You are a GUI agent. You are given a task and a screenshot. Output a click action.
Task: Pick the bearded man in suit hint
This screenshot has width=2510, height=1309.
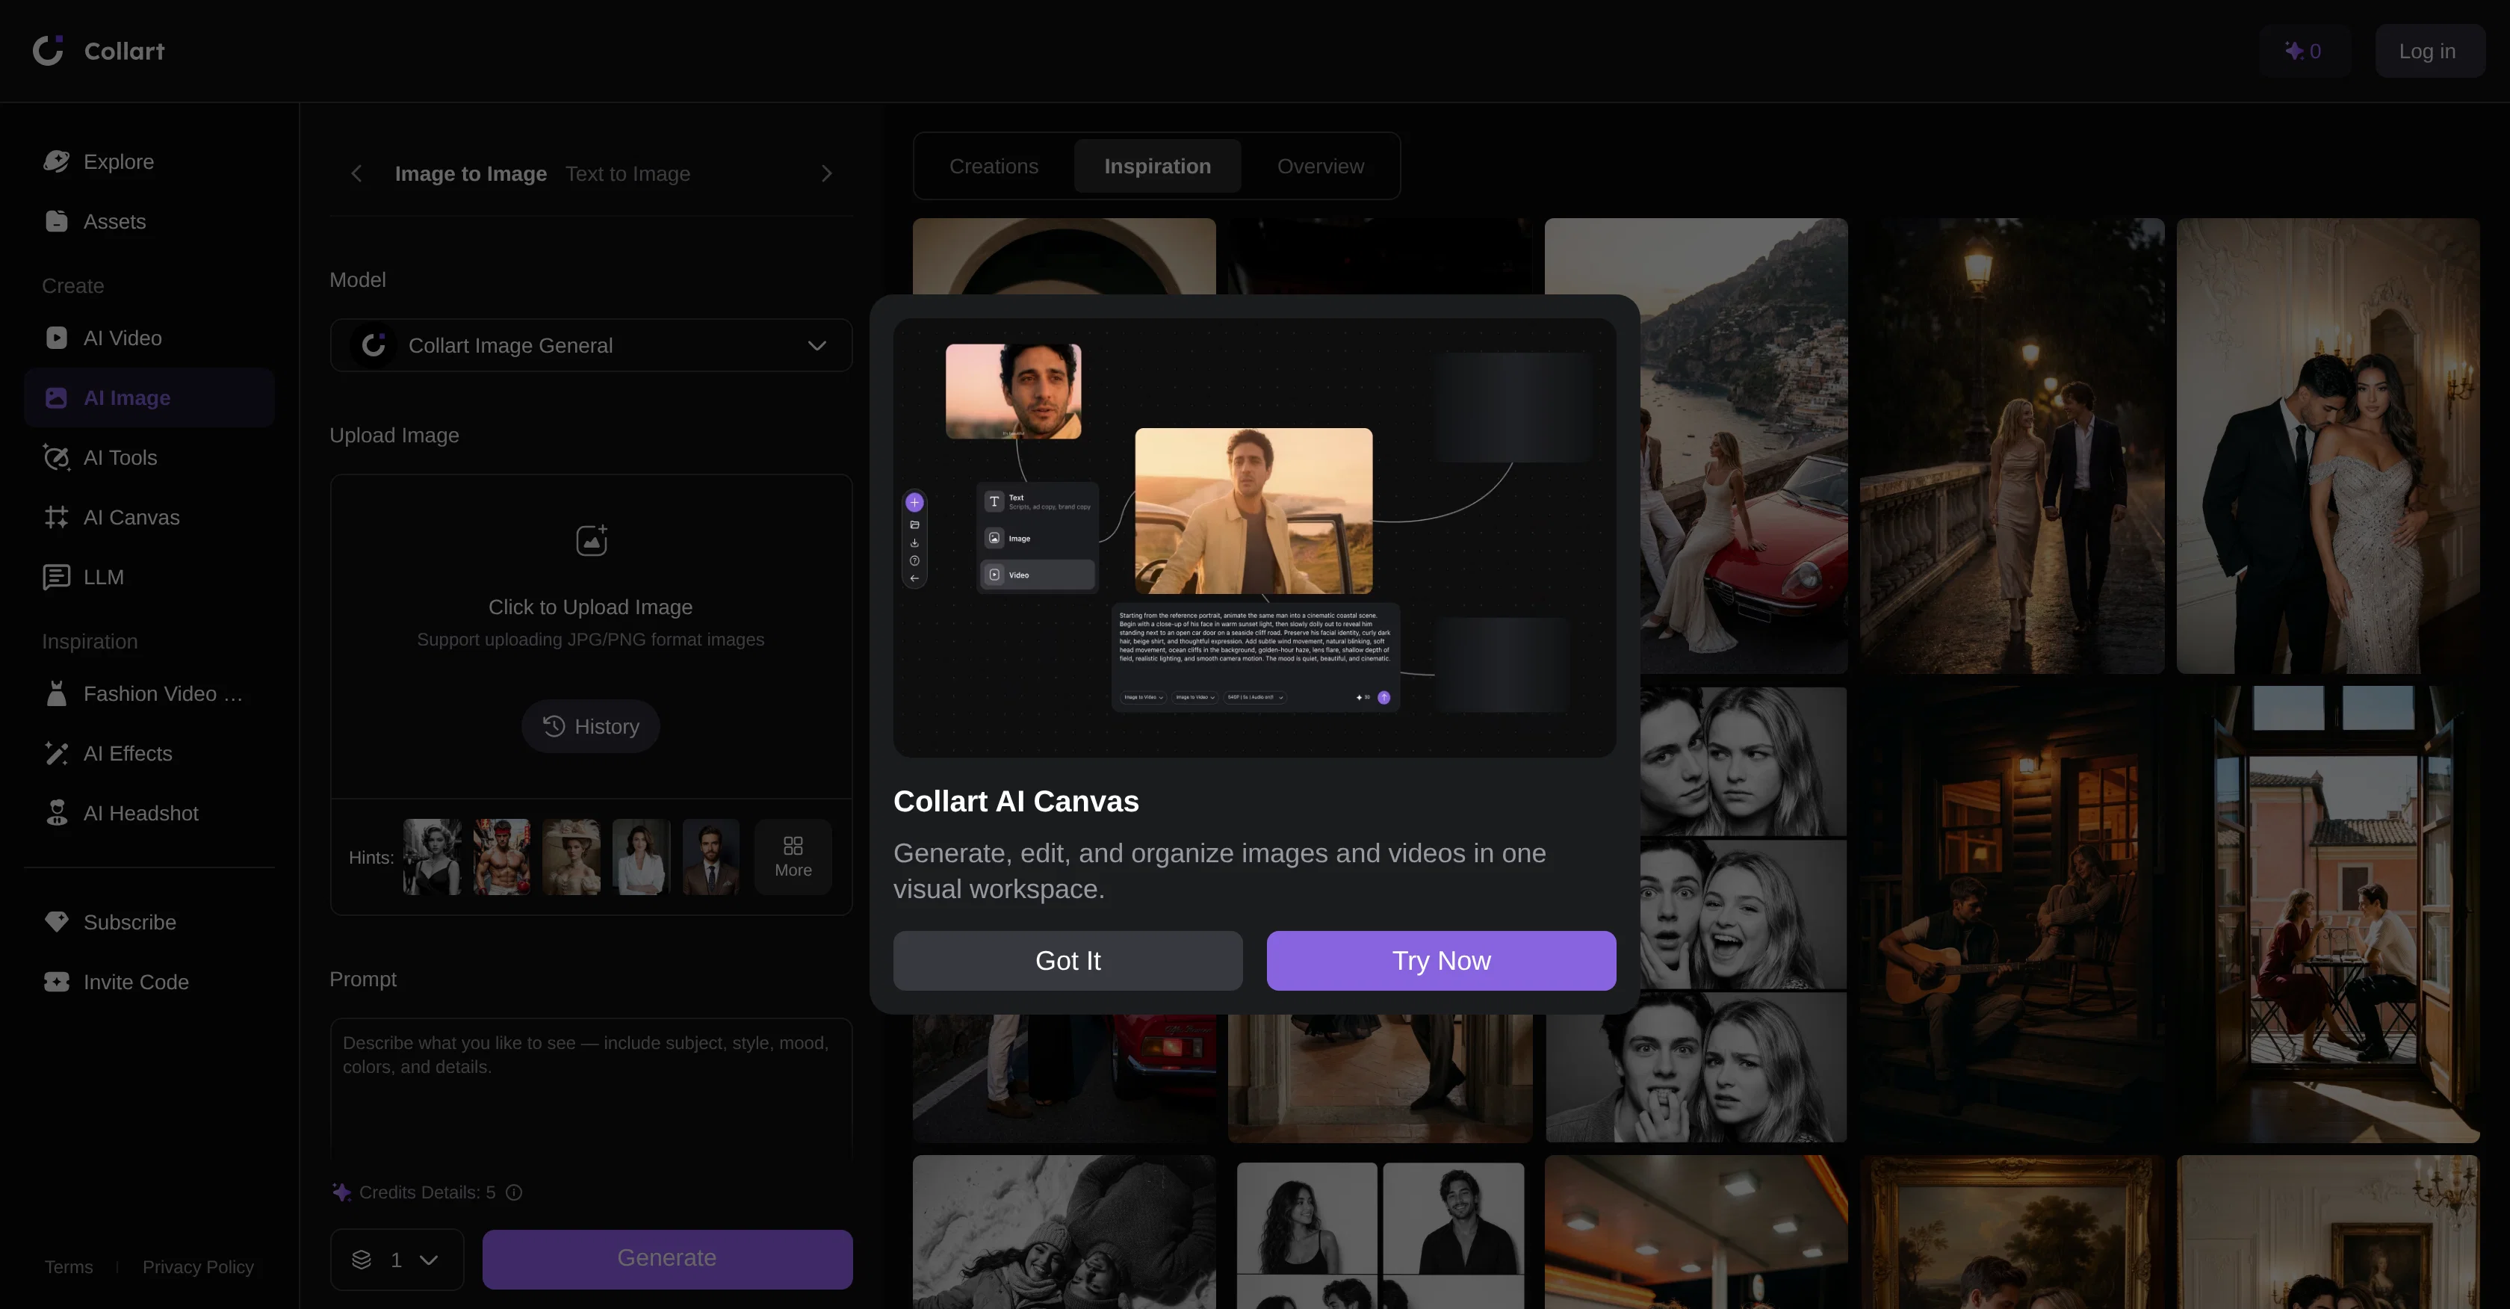(x=711, y=857)
